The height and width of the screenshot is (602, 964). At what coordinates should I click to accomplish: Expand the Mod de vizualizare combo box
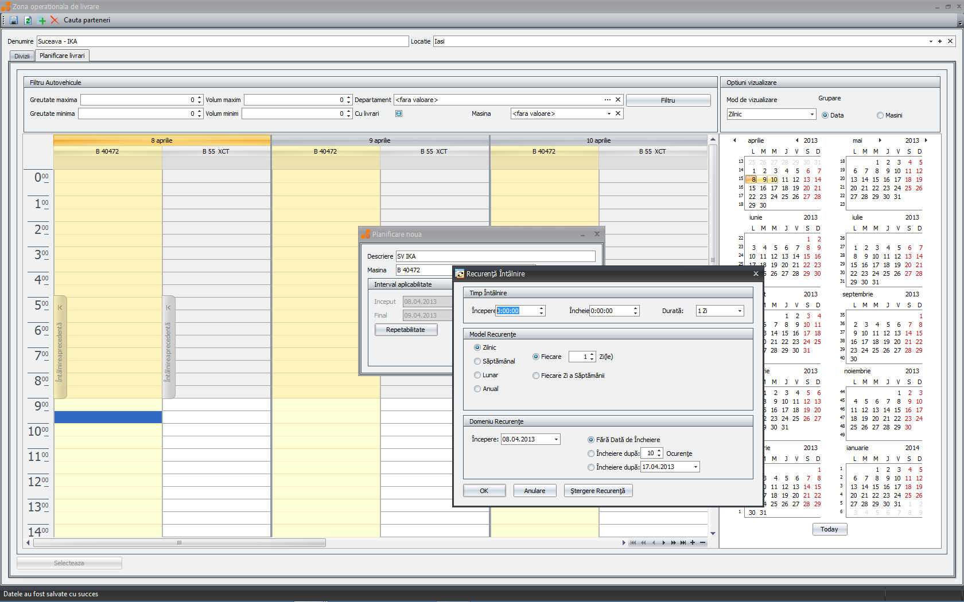812,114
